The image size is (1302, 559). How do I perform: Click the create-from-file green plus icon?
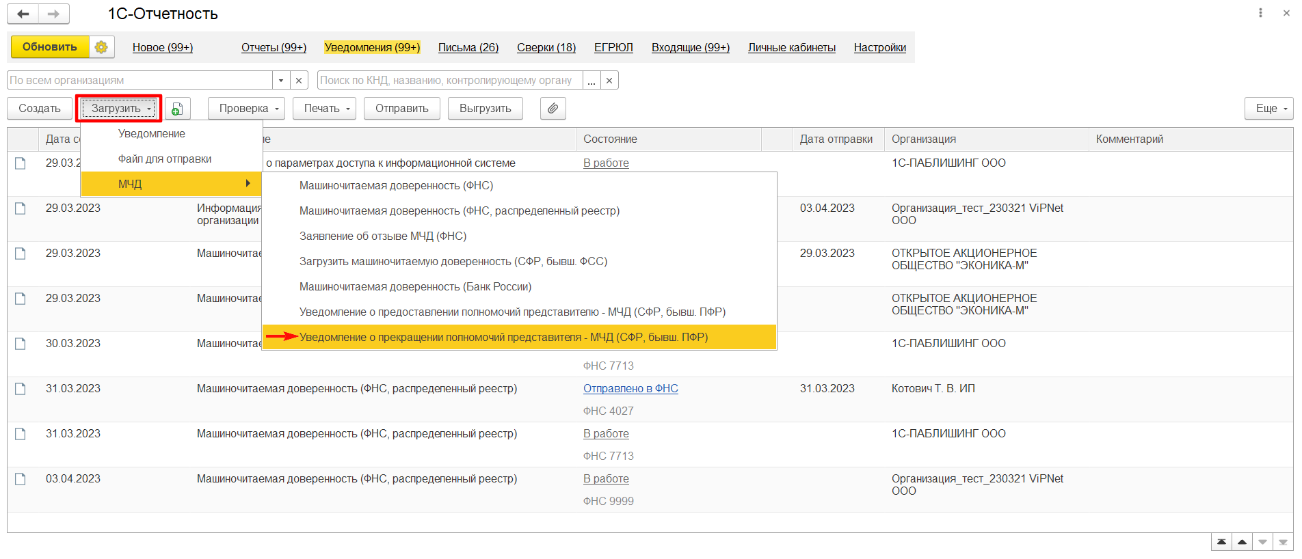click(177, 109)
